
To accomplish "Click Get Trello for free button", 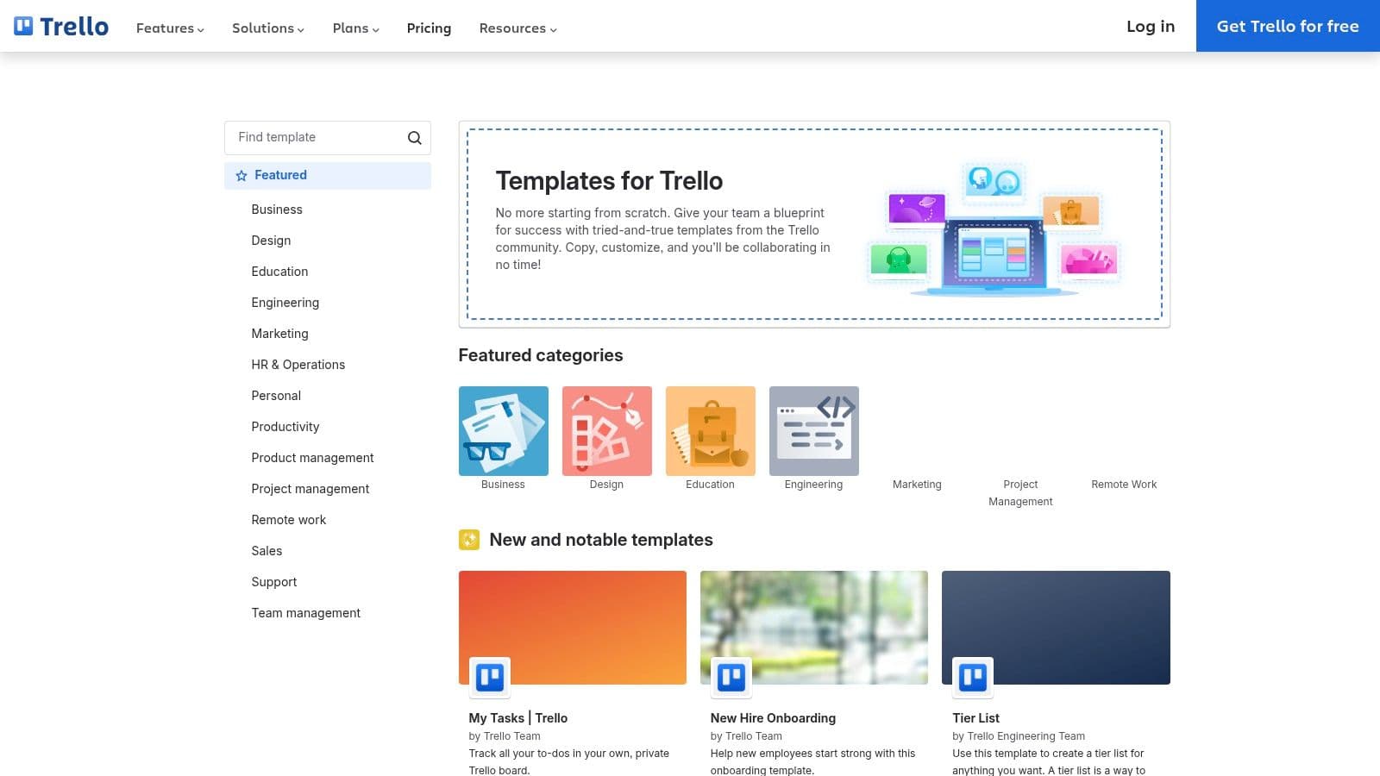I will (1288, 26).
